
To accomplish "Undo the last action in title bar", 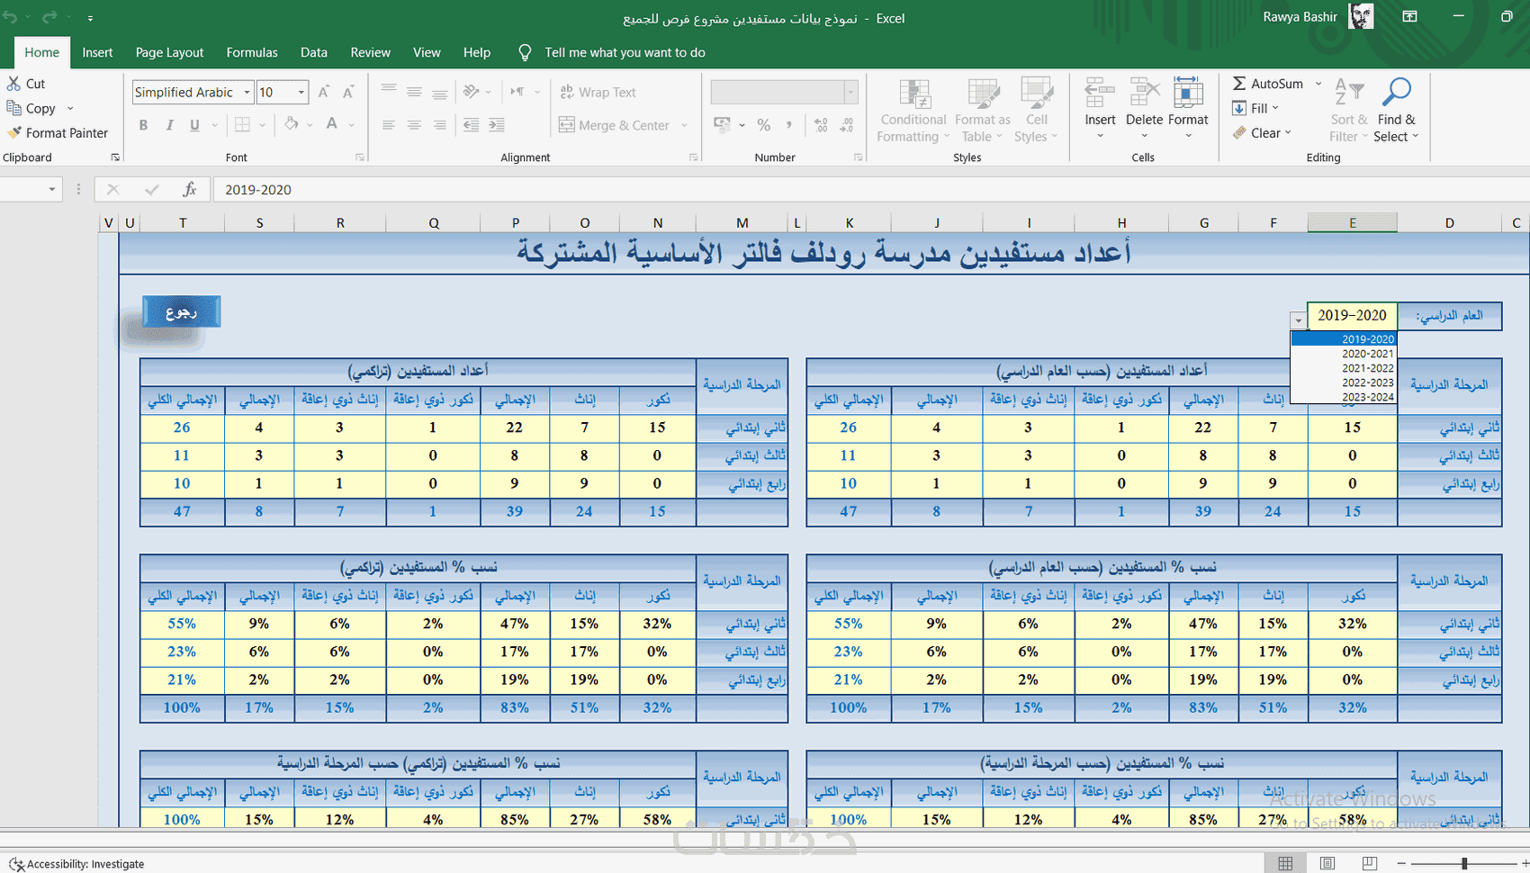I will 11,17.
